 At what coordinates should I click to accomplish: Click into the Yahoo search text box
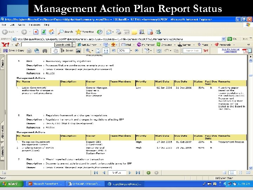point(38,45)
